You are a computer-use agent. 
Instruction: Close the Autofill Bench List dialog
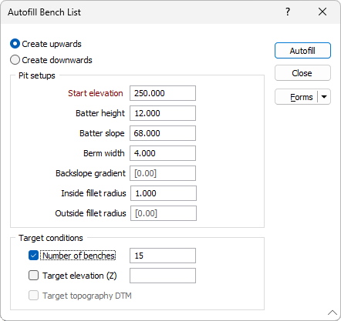[x=322, y=12]
